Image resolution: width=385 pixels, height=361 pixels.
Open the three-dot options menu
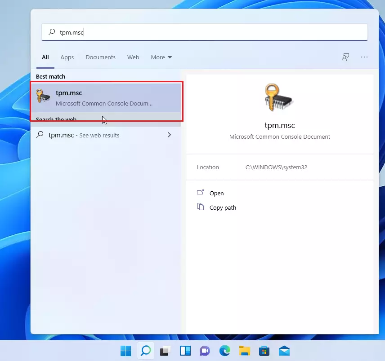364,57
